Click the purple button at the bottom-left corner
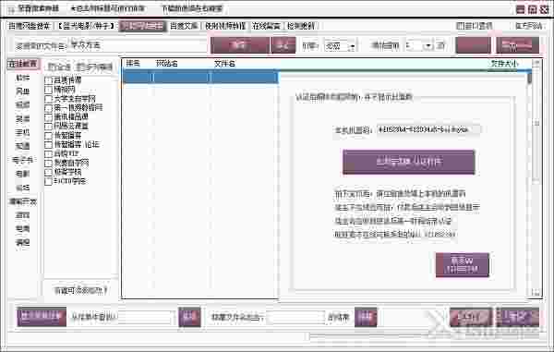This screenshot has width=554, height=352. coord(42,316)
